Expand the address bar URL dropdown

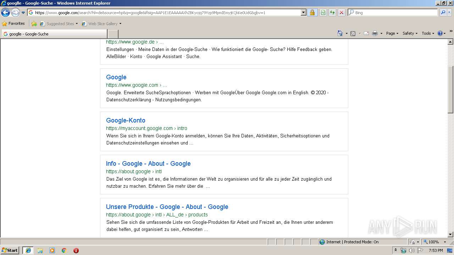[304, 13]
